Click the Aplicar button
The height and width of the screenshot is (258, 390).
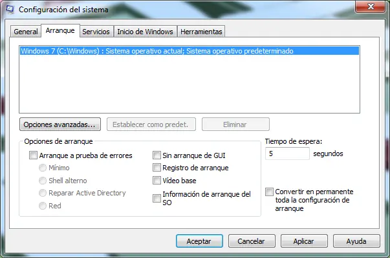(304, 241)
